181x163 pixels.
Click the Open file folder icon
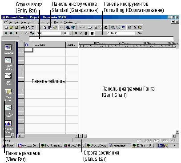pyautogui.click(x=11, y=28)
